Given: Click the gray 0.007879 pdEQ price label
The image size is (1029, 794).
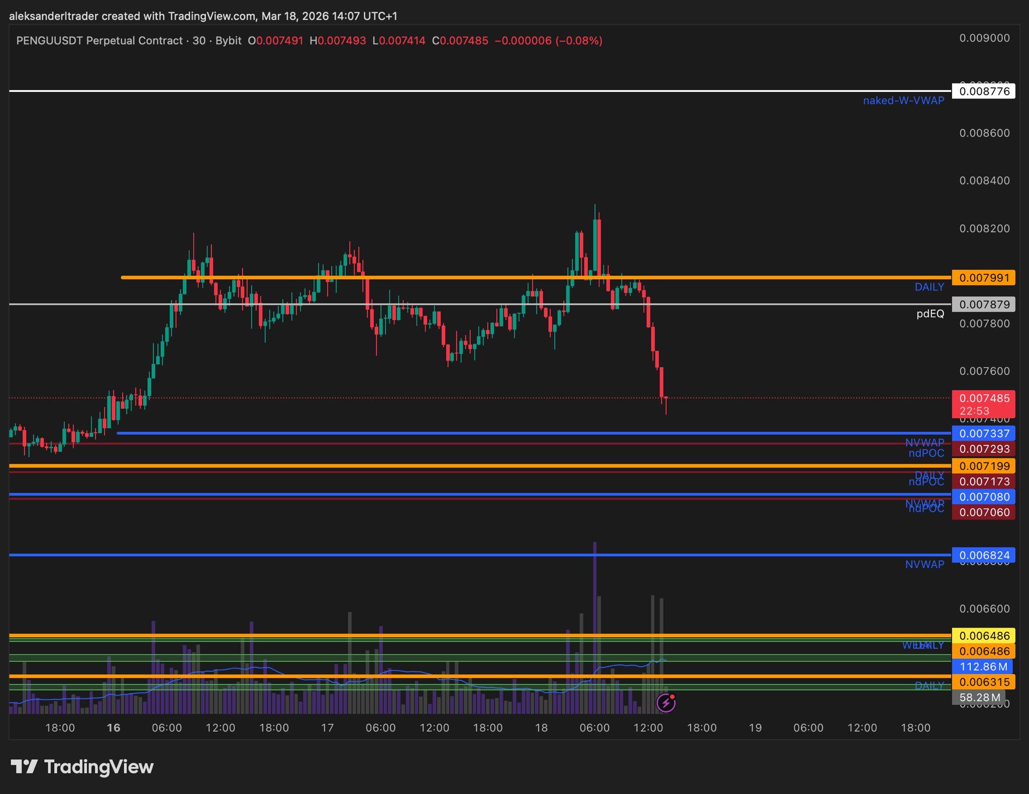Looking at the screenshot, I should (983, 305).
